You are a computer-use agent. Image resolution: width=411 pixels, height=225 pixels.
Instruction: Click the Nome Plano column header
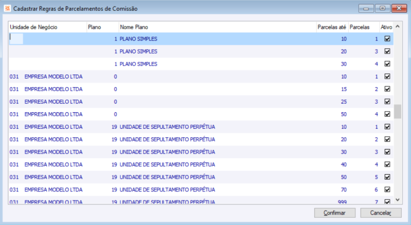[x=217, y=27]
